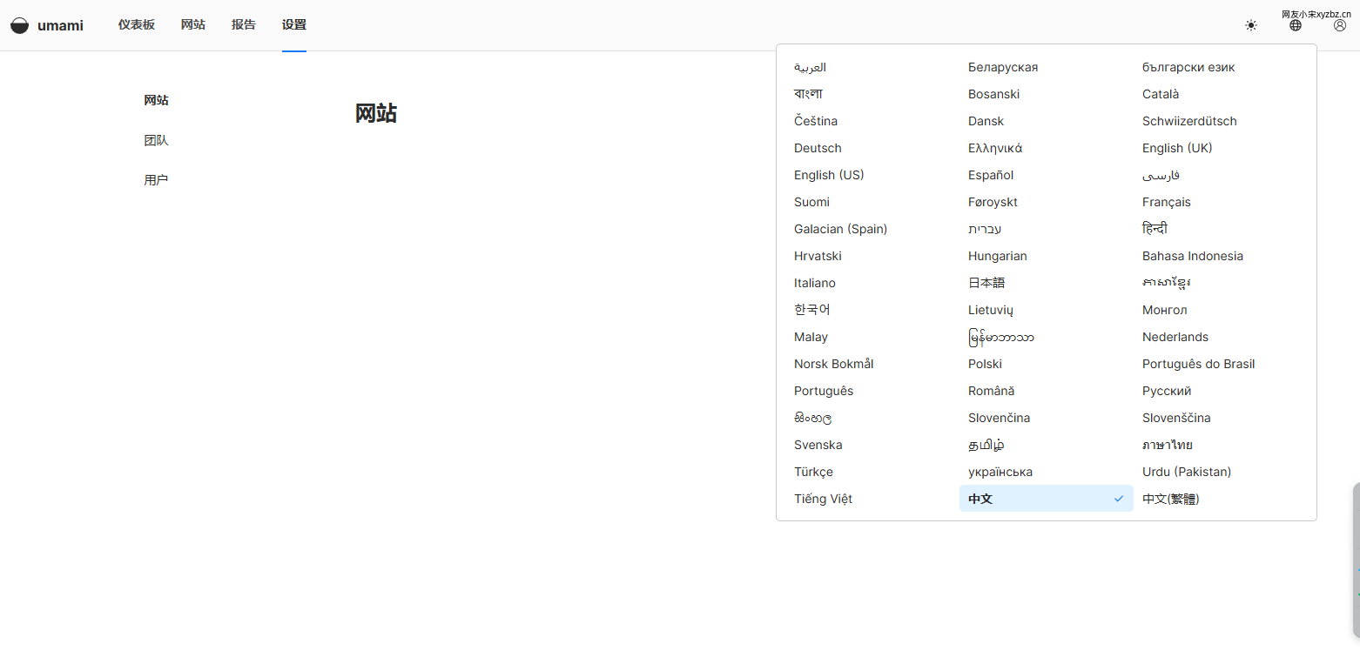
Task: Select the 设置 settings tab
Action: (x=294, y=24)
